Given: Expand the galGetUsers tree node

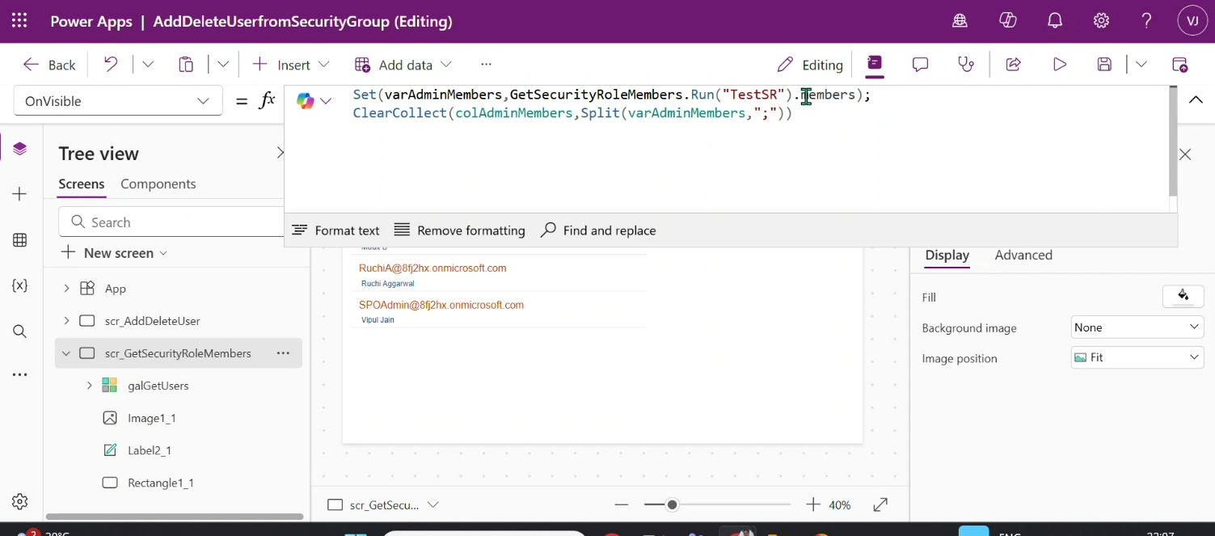Looking at the screenshot, I should [89, 386].
